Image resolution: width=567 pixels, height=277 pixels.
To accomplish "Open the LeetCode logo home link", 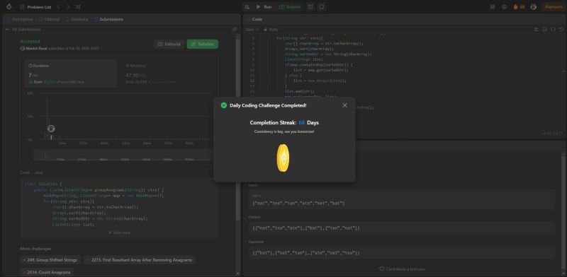I will pyautogui.click(x=9, y=7).
